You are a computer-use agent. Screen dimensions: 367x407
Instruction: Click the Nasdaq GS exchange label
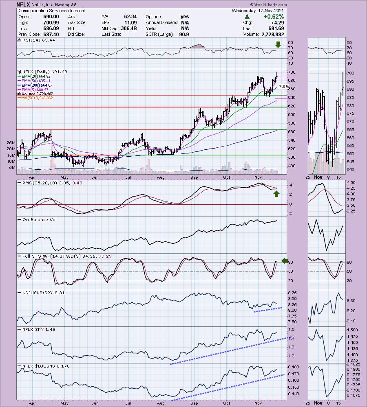click(66, 4)
